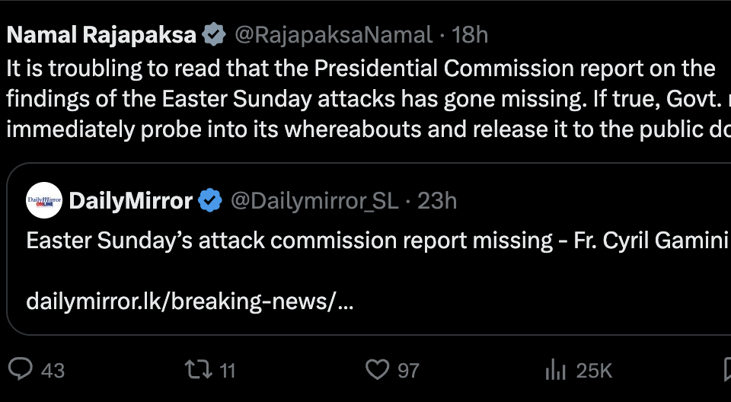Click the @RajapaksaNamal handle
The image size is (731, 402).
tap(334, 34)
